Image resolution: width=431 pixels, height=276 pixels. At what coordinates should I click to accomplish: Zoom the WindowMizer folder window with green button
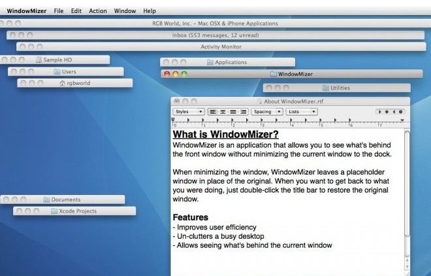184,74
